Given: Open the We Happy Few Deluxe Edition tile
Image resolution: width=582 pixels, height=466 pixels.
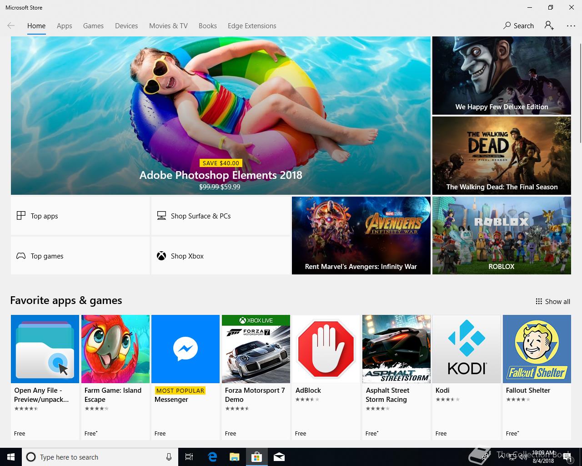Looking at the screenshot, I should pos(502,76).
